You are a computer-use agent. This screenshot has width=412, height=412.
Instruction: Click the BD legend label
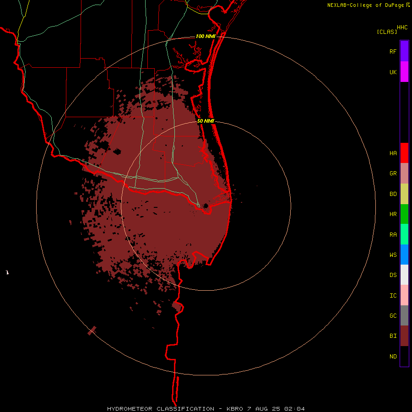pyautogui.click(x=393, y=194)
